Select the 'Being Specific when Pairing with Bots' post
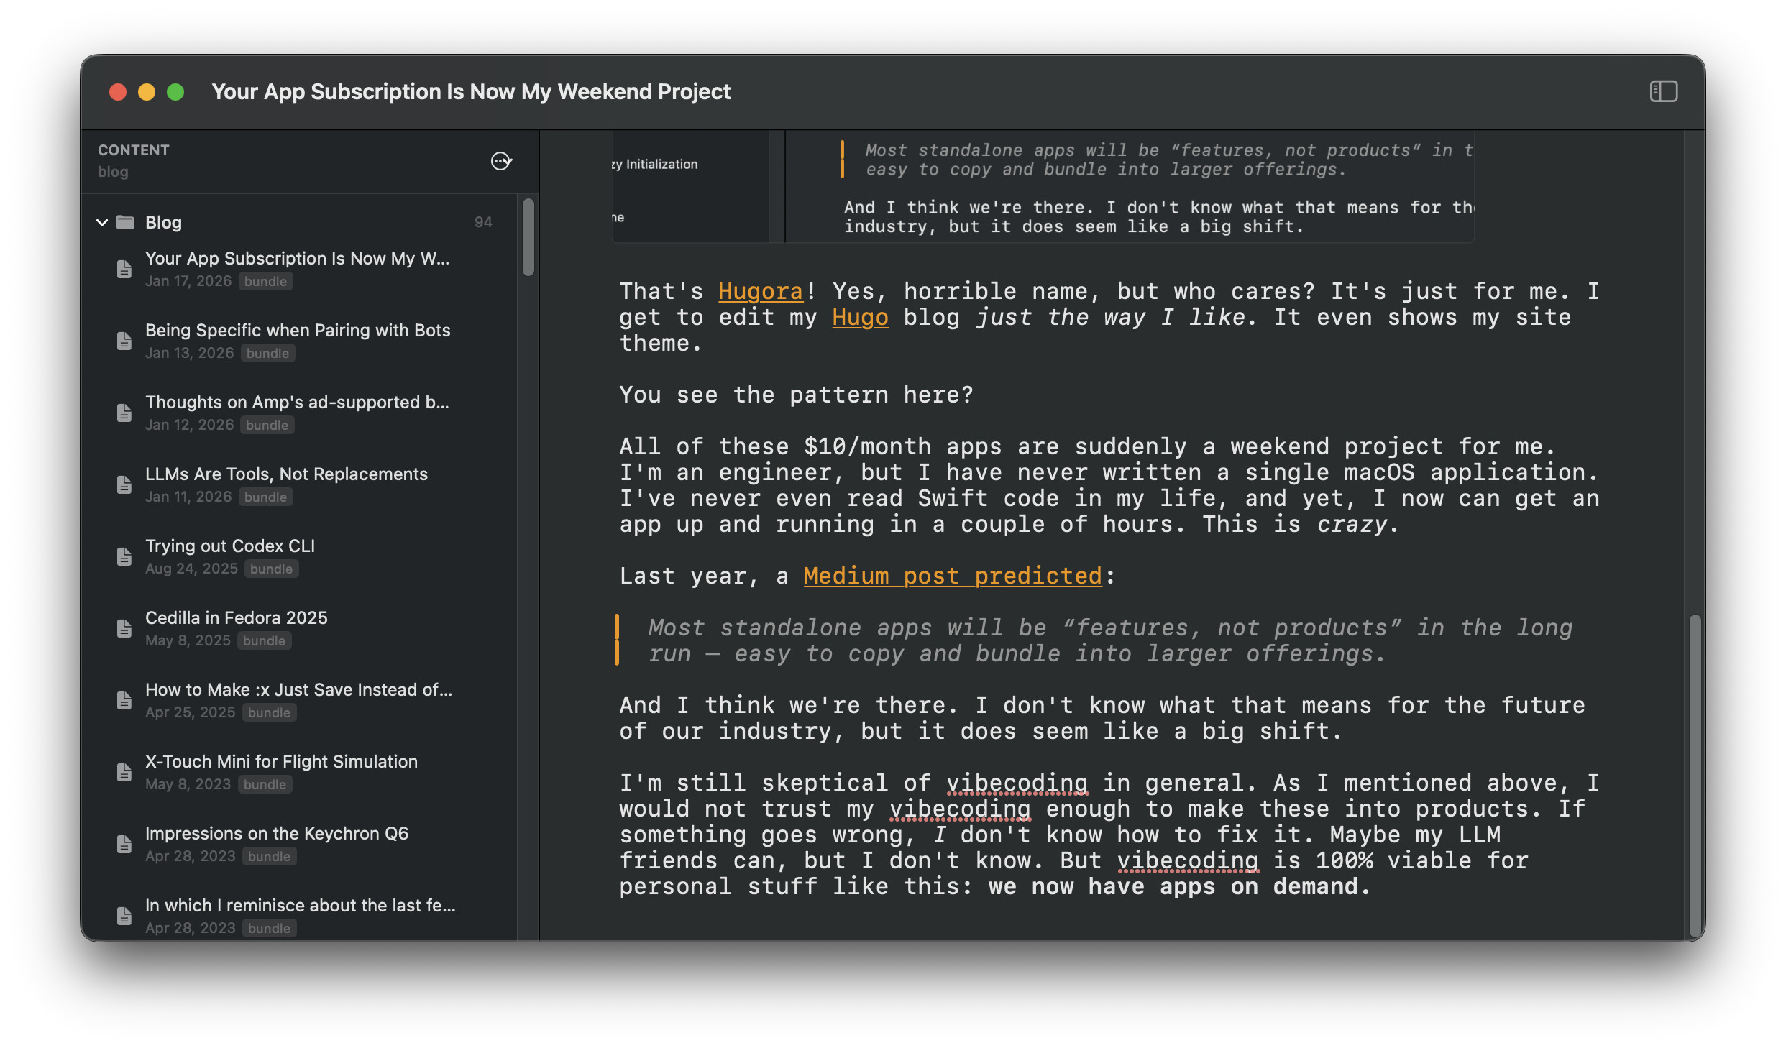This screenshot has height=1048, width=1786. 297,330
